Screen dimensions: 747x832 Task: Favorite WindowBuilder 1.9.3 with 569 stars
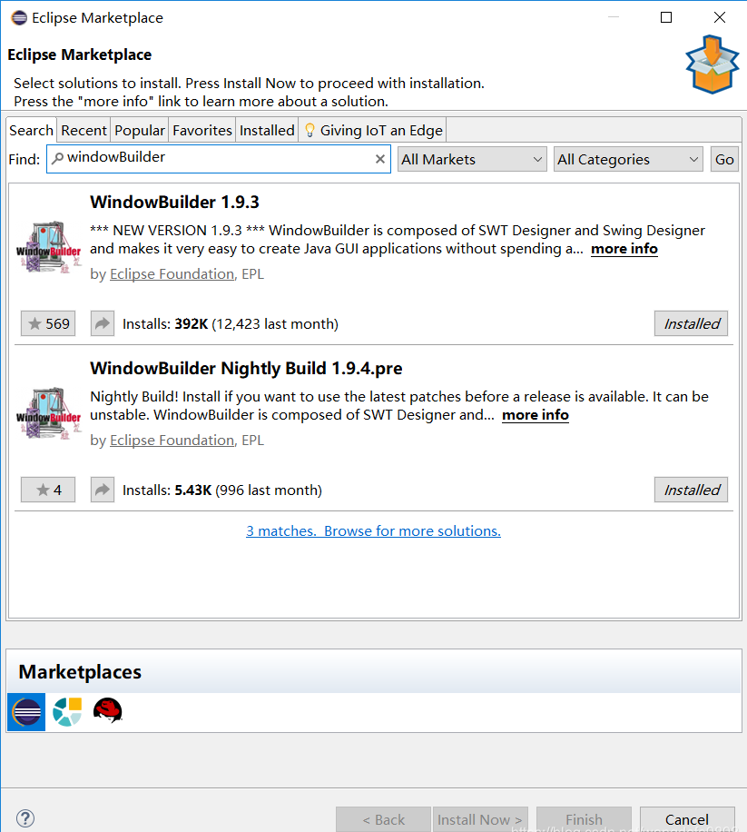tap(48, 323)
